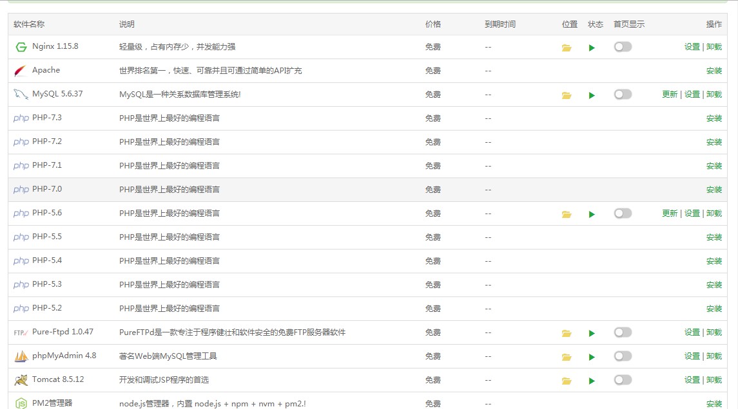Click the 软件名称 column header
The width and height of the screenshot is (738, 409).
point(29,24)
